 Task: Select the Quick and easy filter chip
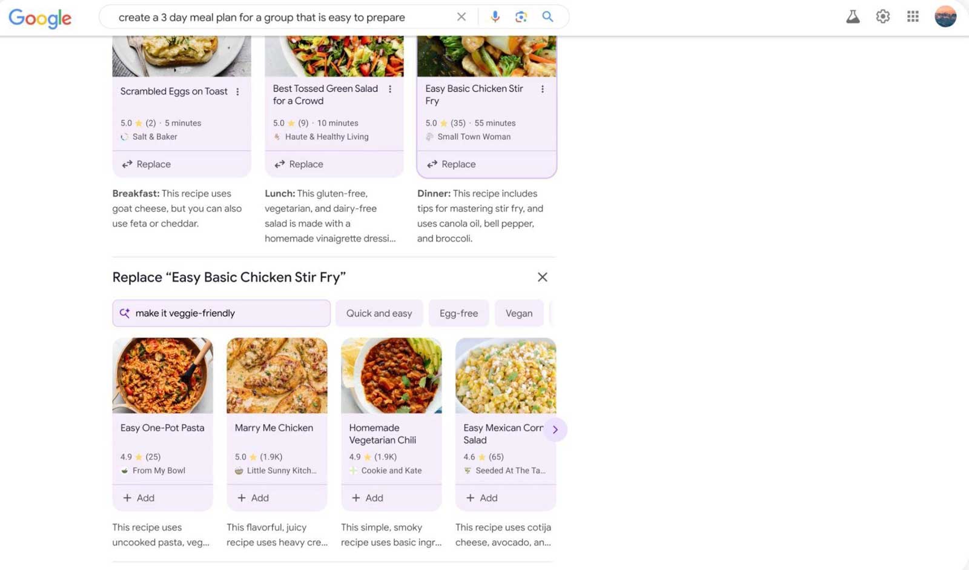[379, 313]
